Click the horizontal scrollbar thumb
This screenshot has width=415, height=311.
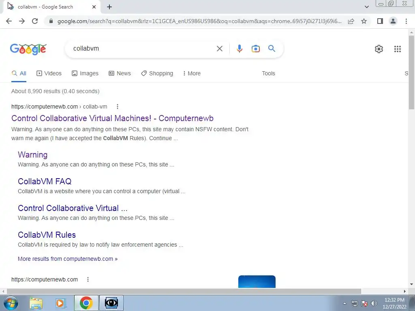tap(184, 291)
